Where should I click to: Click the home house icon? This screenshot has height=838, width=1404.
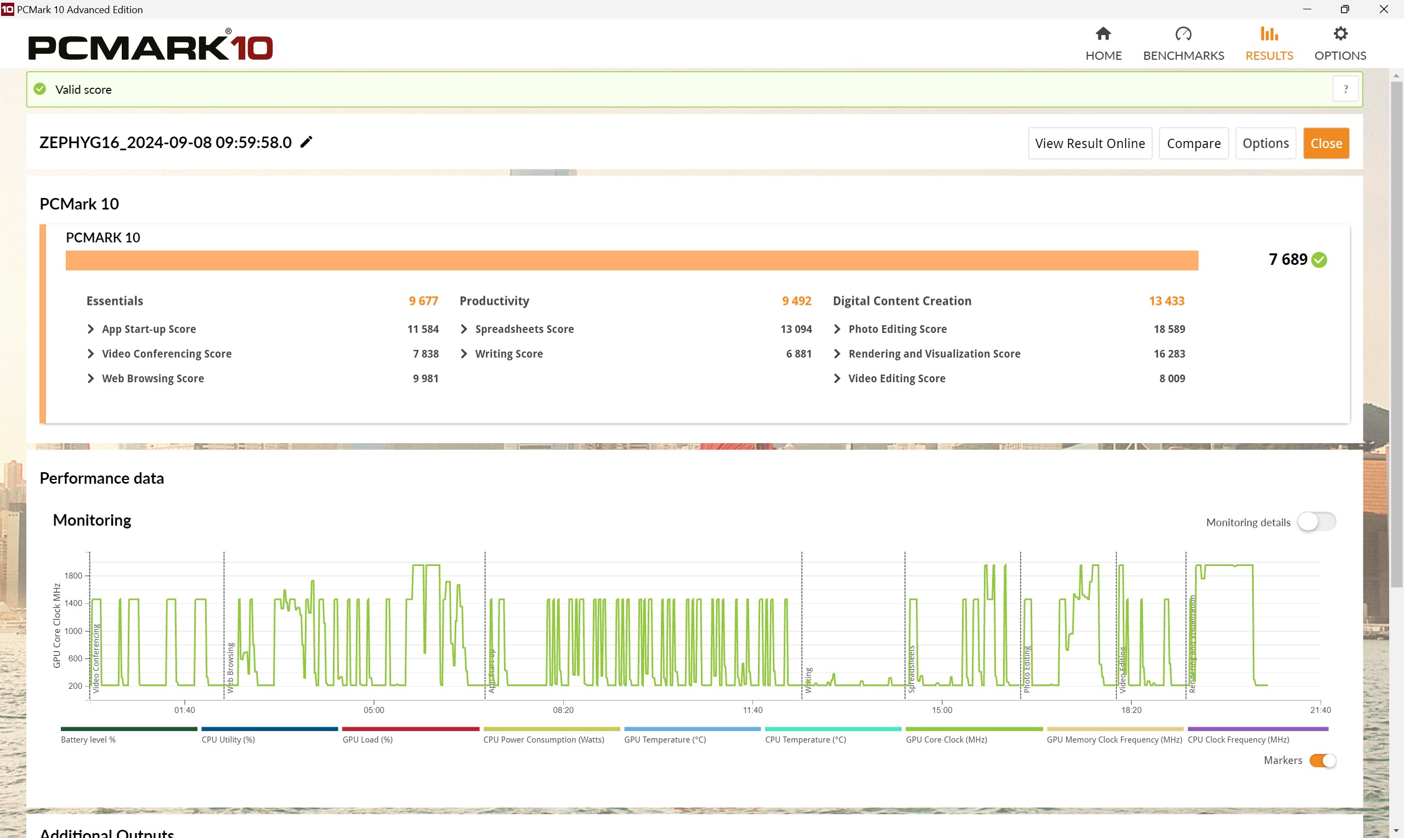click(1103, 34)
